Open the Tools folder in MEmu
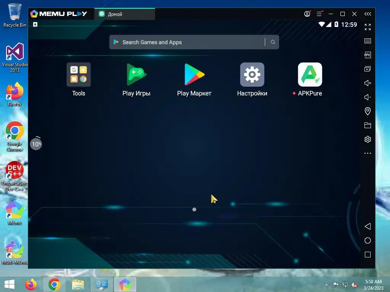 pyautogui.click(x=78, y=75)
